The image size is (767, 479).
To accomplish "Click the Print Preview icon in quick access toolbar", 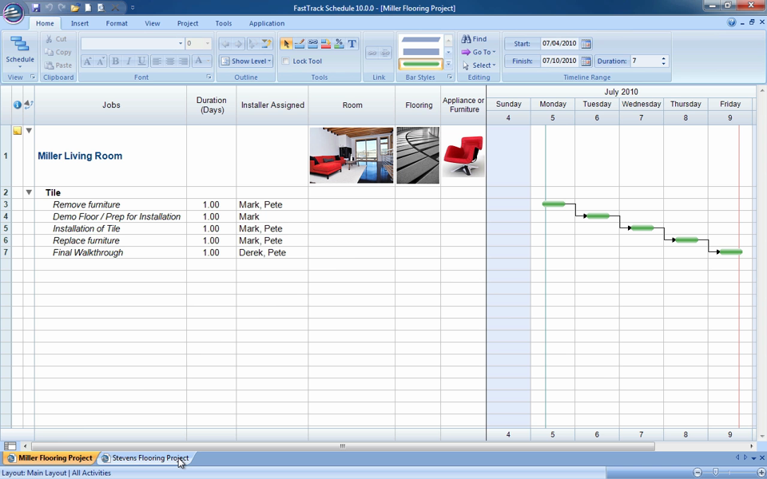I will (101, 8).
